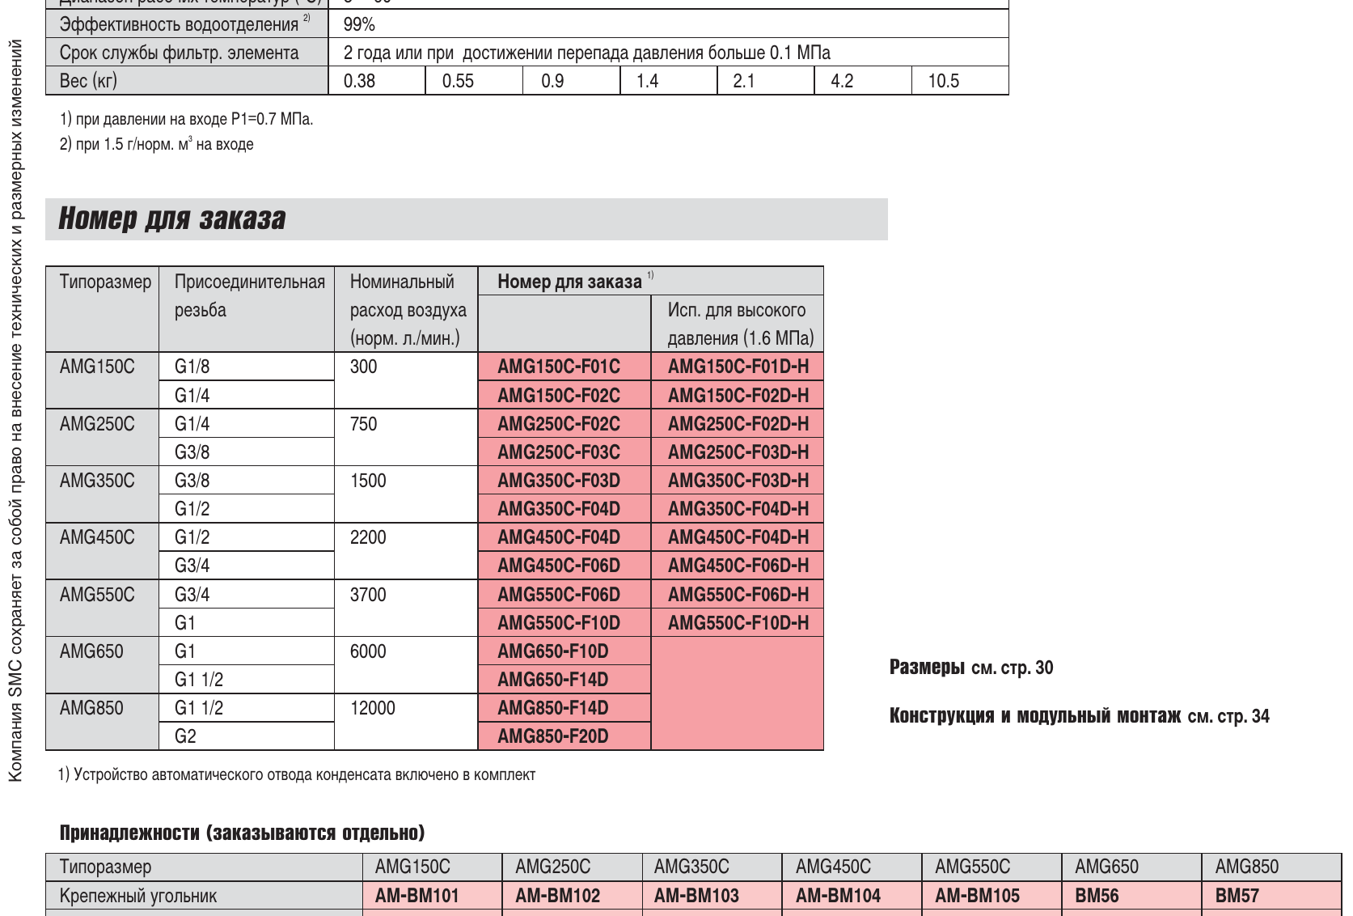Select part number AMG150C-F02C
The height and width of the screenshot is (916, 1353).
[559, 396]
